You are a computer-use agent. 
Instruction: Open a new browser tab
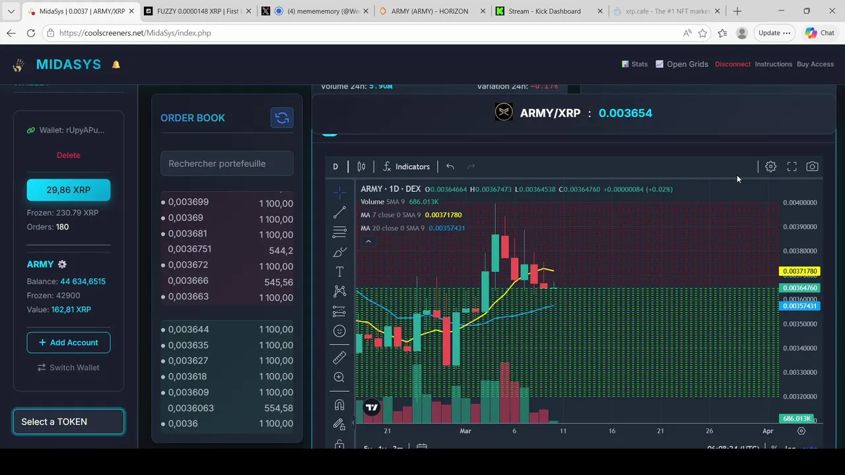(x=737, y=11)
